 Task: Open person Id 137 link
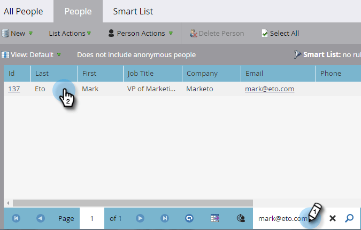[x=14, y=89]
